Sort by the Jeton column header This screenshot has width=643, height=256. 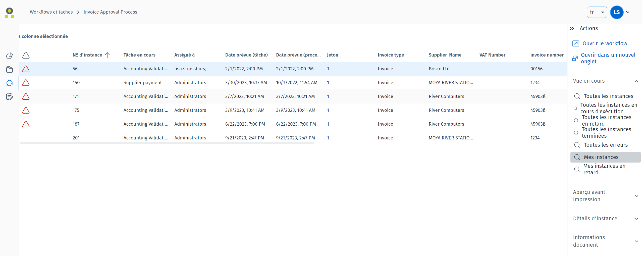[x=333, y=55]
